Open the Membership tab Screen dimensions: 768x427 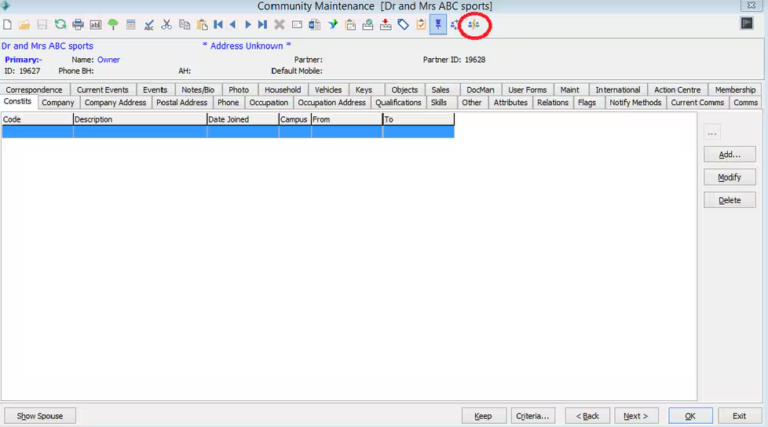point(735,89)
